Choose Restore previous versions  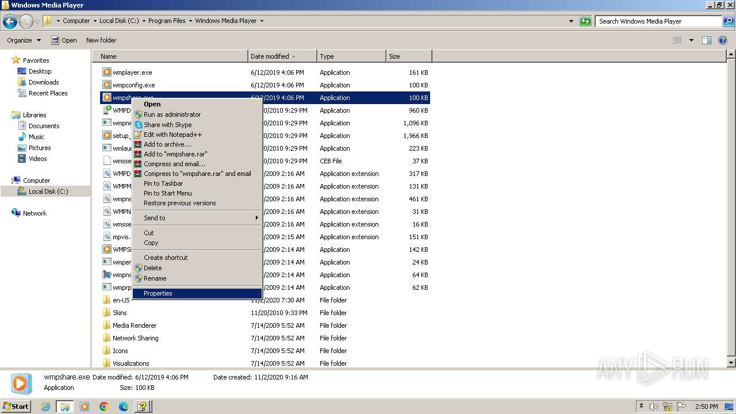[x=197, y=203]
